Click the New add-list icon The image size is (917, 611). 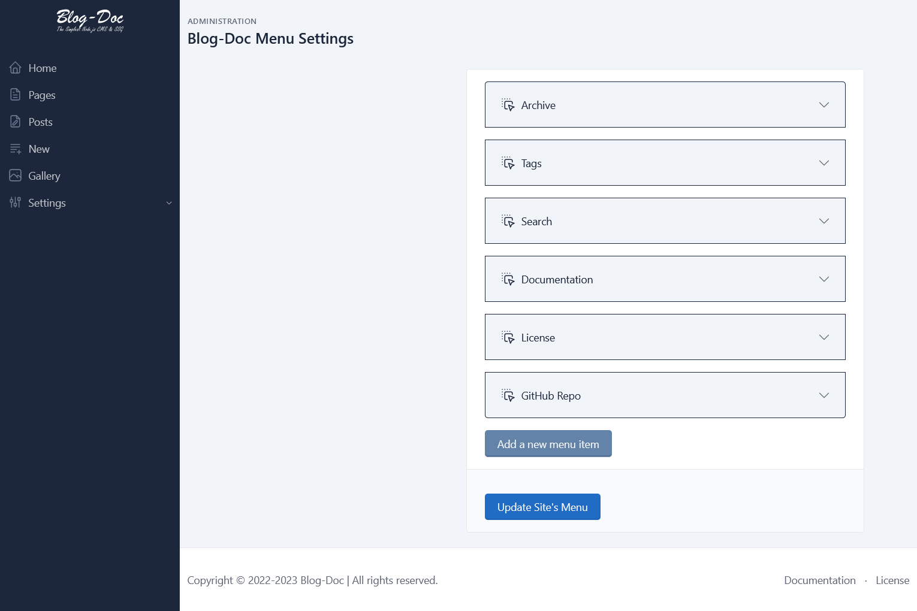[x=16, y=149]
